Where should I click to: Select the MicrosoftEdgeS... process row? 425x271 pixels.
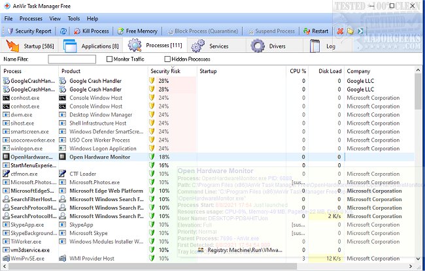click(x=207, y=191)
